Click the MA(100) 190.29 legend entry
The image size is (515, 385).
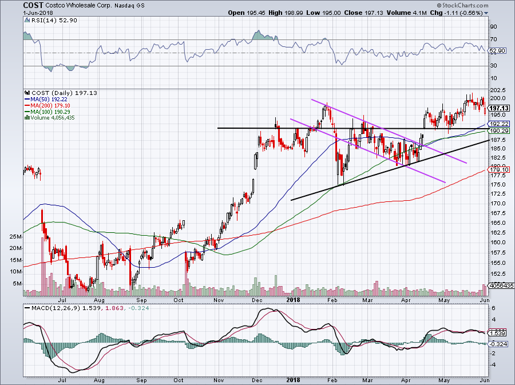pos(50,112)
